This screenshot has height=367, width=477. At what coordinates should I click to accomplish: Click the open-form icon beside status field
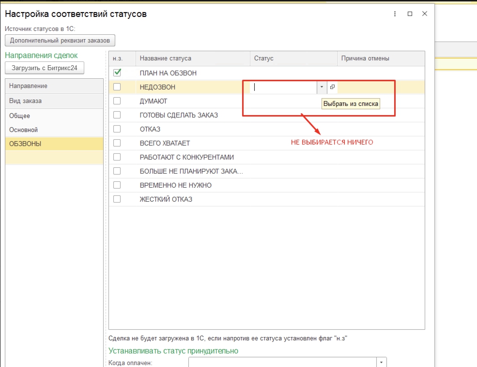click(332, 87)
